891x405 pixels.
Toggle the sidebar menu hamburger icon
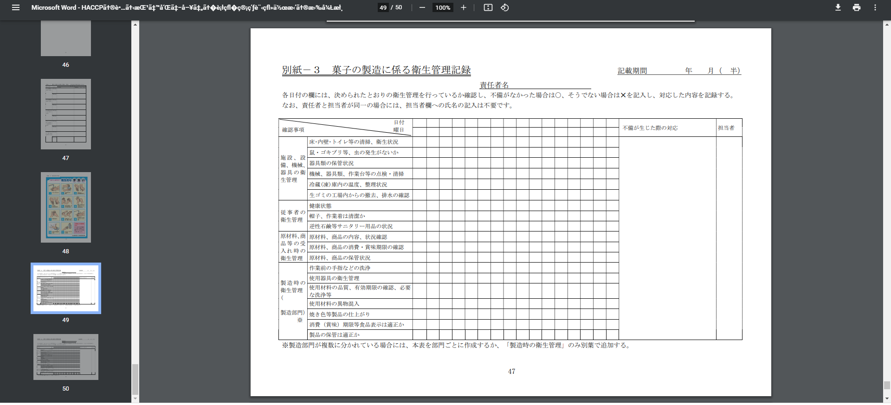coord(15,7)
